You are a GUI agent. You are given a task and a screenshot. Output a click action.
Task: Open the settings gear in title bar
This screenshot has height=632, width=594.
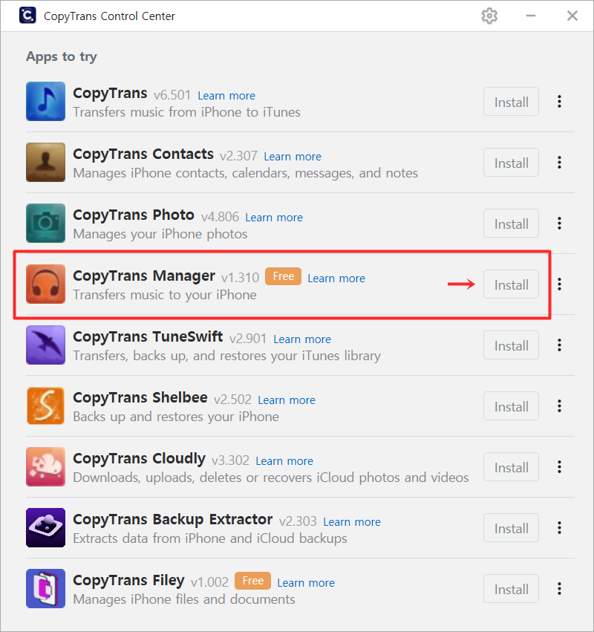489,16
